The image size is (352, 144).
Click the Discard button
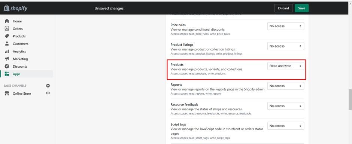point(283,8)
